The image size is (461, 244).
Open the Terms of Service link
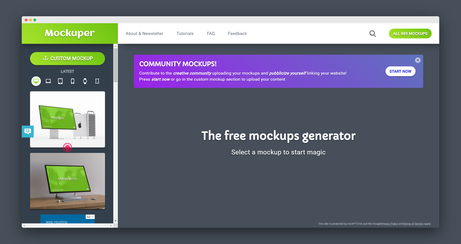pyautogui.click(x=413, y=224)
